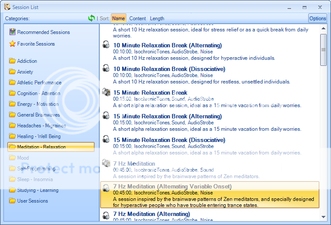Click the Favorite Sessions star icon
Image resolution: width=331 pixels, height=225 pixels.
[12, 44]
